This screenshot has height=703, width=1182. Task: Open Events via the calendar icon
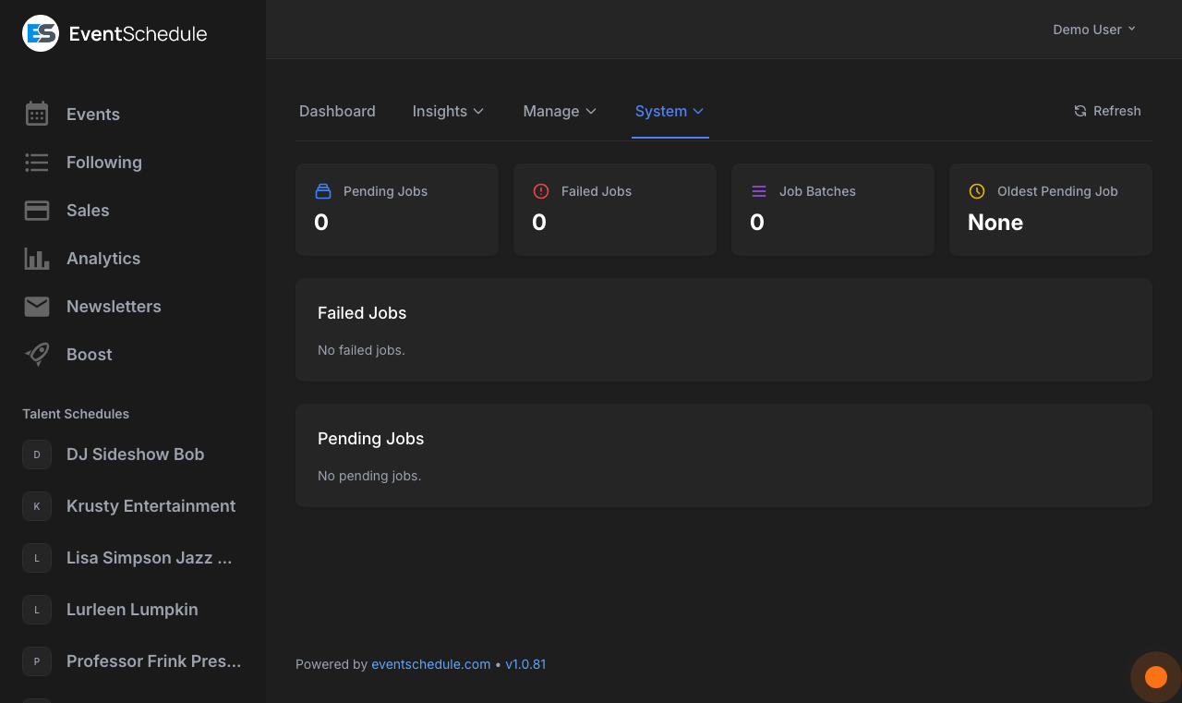click(x=37, y=114)
